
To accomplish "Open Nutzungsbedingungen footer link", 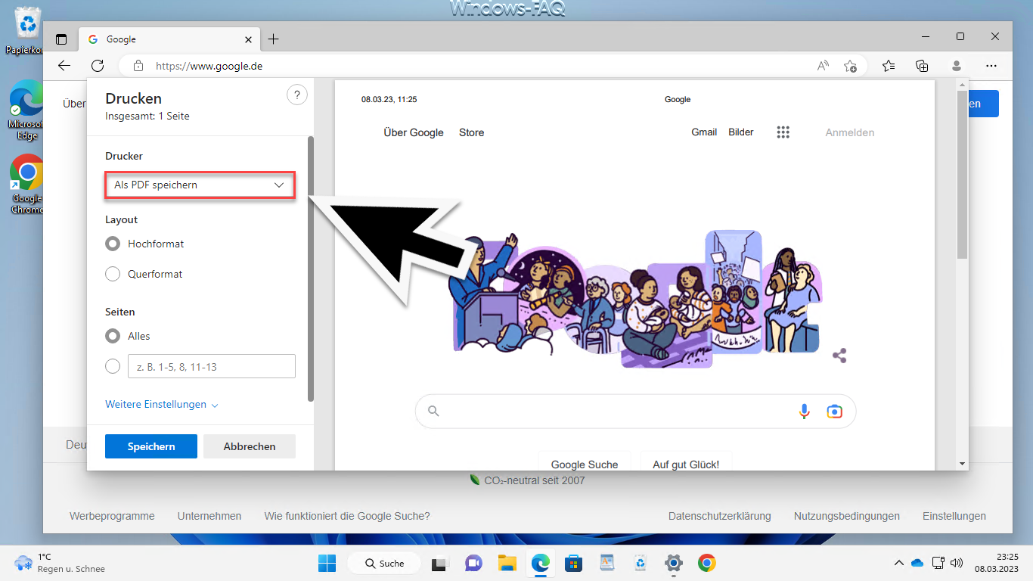I will tap(847, 516).
